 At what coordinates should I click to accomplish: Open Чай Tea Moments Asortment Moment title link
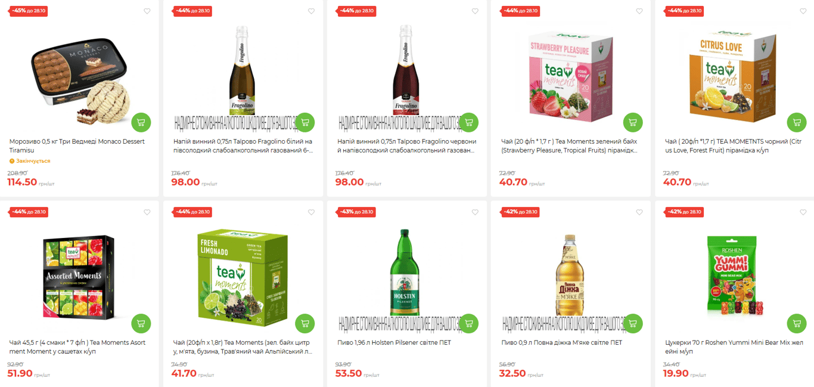[x=77, y=347]
